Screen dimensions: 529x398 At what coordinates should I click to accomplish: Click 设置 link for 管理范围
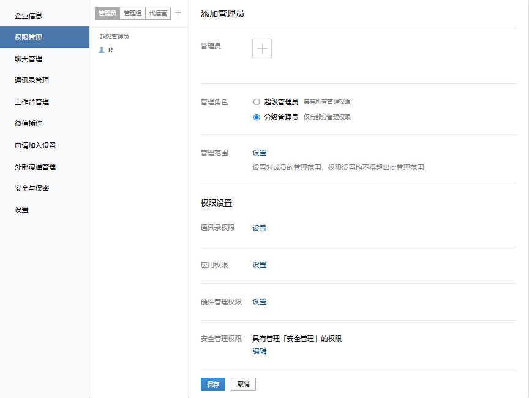click(x=260, y=153)
